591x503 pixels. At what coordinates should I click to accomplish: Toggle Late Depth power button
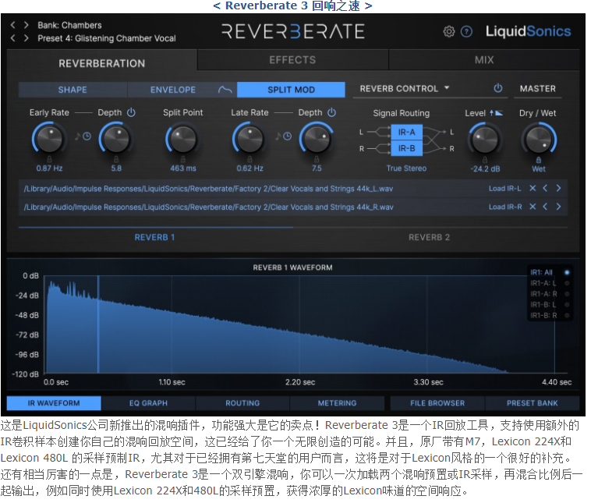coord(332,113)
